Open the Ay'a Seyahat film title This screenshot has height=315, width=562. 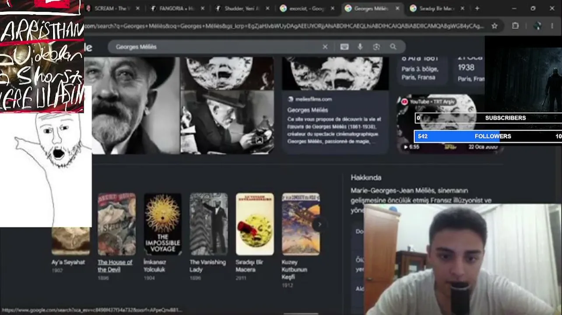[68, 262]
